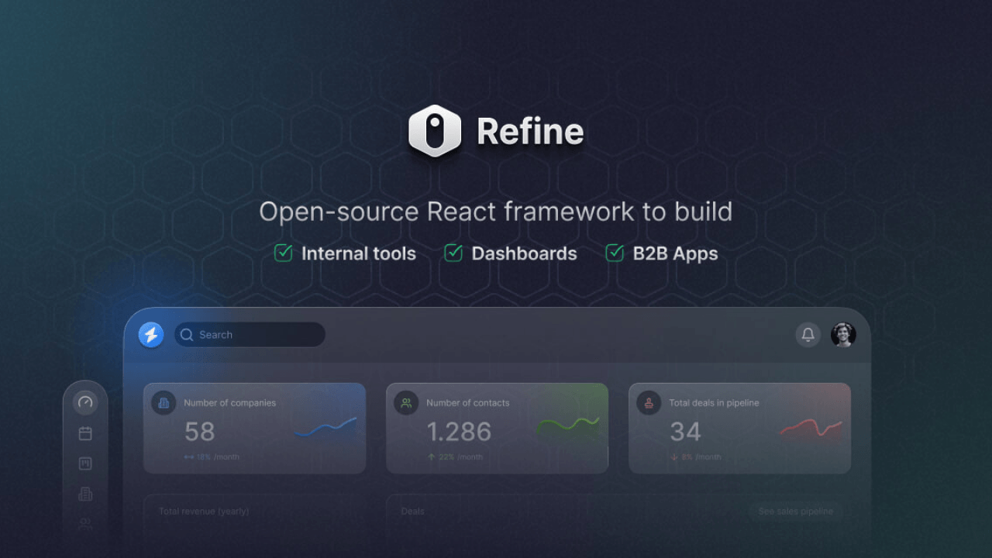Click the blue trend chart in companies card
Viewport: 992px width, 558px height.
click(x=325, y=427)
